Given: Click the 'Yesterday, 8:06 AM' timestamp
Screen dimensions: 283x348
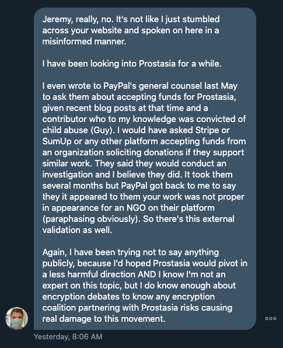Looking at the screenshot, I should pyautogui.click(x=68, y=336).
